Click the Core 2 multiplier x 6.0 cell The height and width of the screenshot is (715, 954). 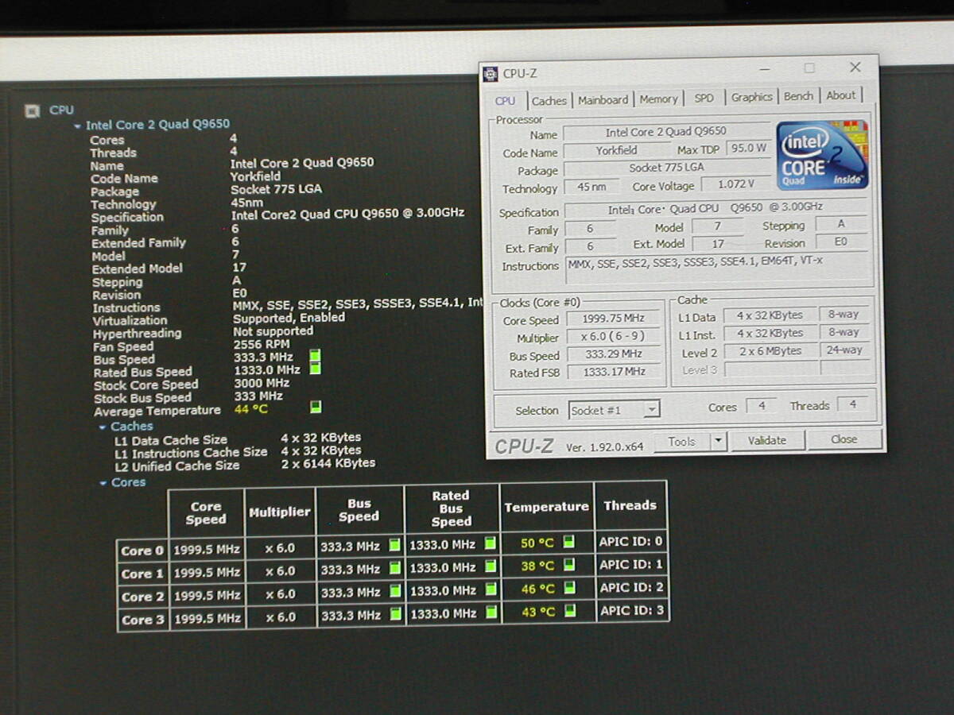[280, 594]
